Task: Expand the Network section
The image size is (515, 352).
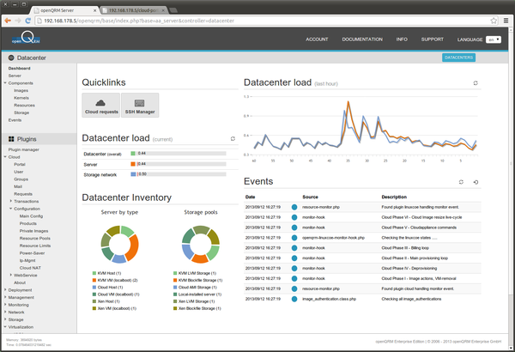Action: click(x=5, y=312)
